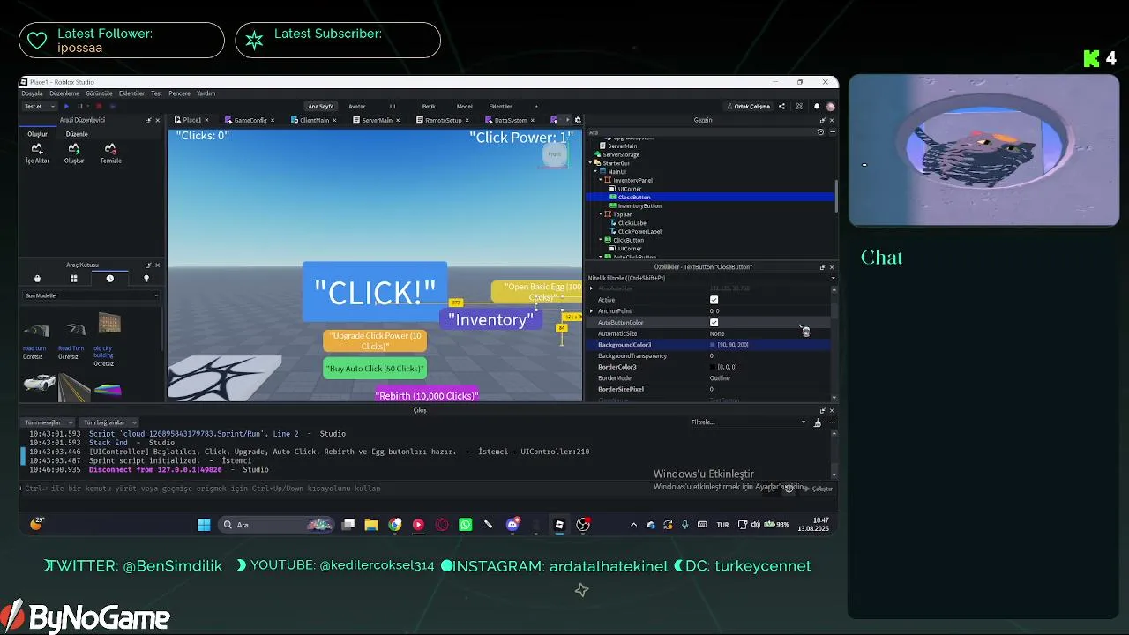Click the old city building model thumbnail

click(108, 323)
